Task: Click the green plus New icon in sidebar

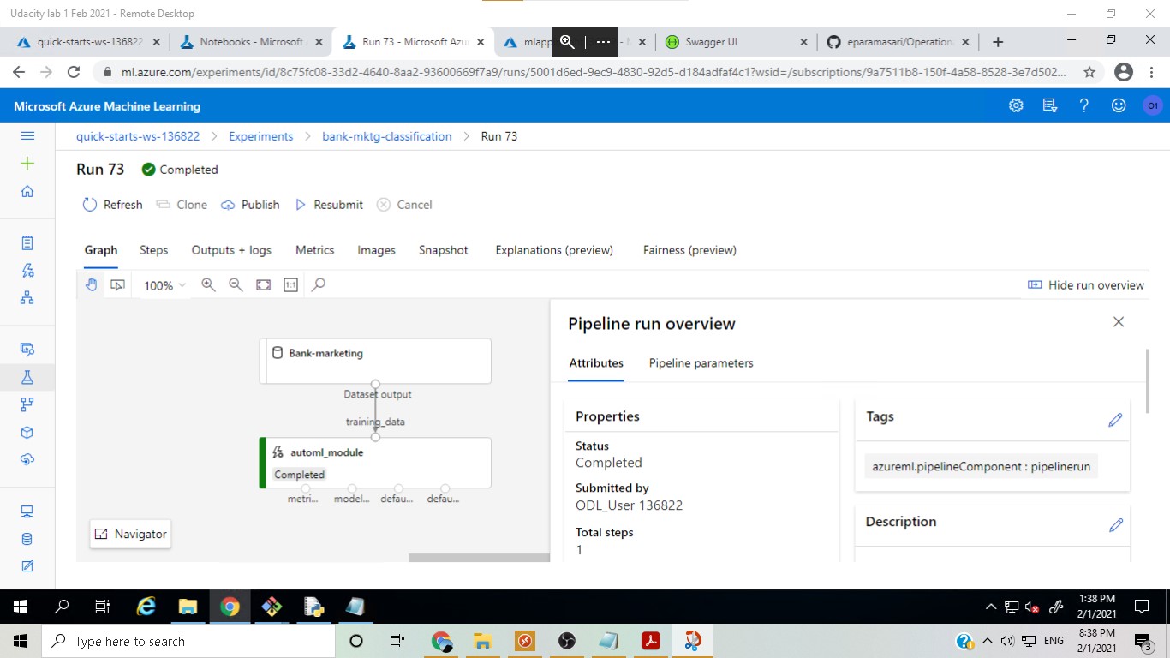Action: pyautogui.click(x=27, y=164)
